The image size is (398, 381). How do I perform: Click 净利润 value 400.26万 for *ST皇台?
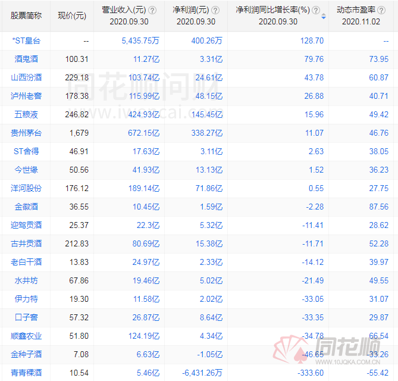point(207,40)
